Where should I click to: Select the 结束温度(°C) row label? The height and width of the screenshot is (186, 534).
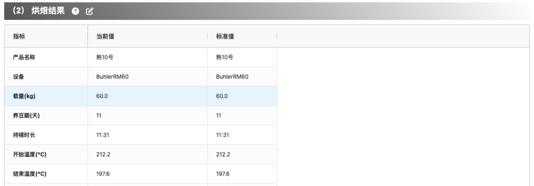[x=30, y=174]
